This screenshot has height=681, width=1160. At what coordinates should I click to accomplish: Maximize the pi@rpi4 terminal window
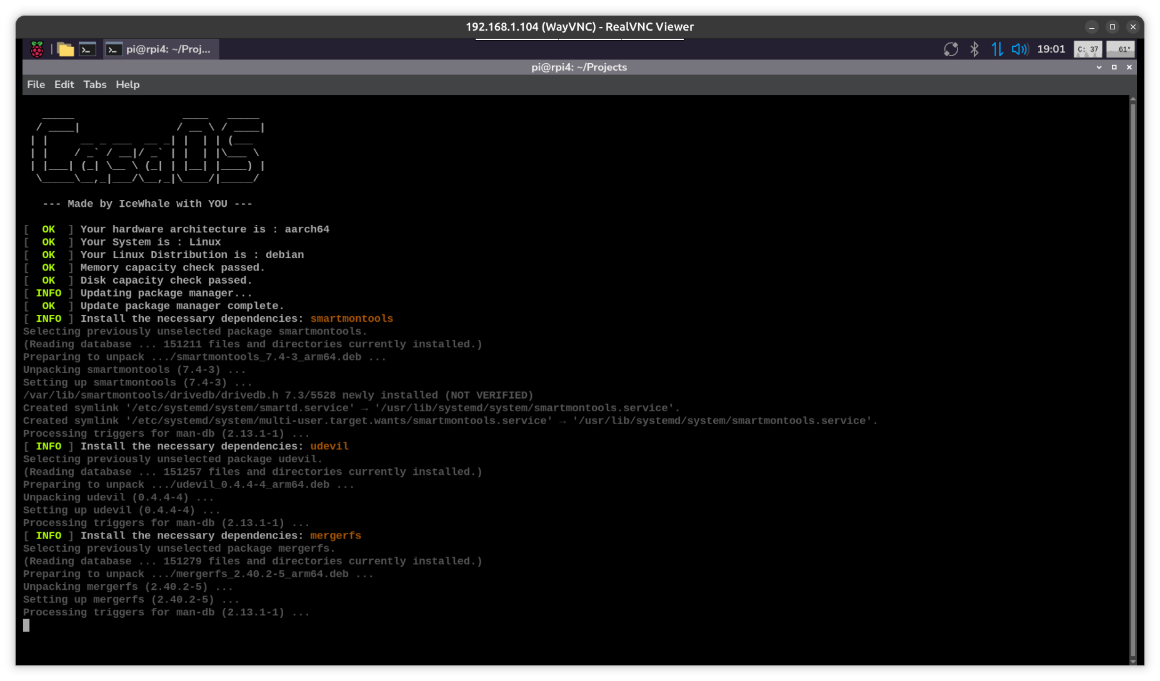(1114, 67)
